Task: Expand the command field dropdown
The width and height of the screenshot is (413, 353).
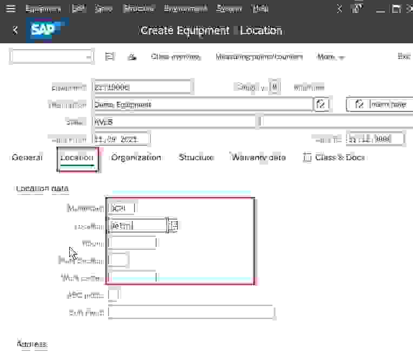Action: [90, 56]
